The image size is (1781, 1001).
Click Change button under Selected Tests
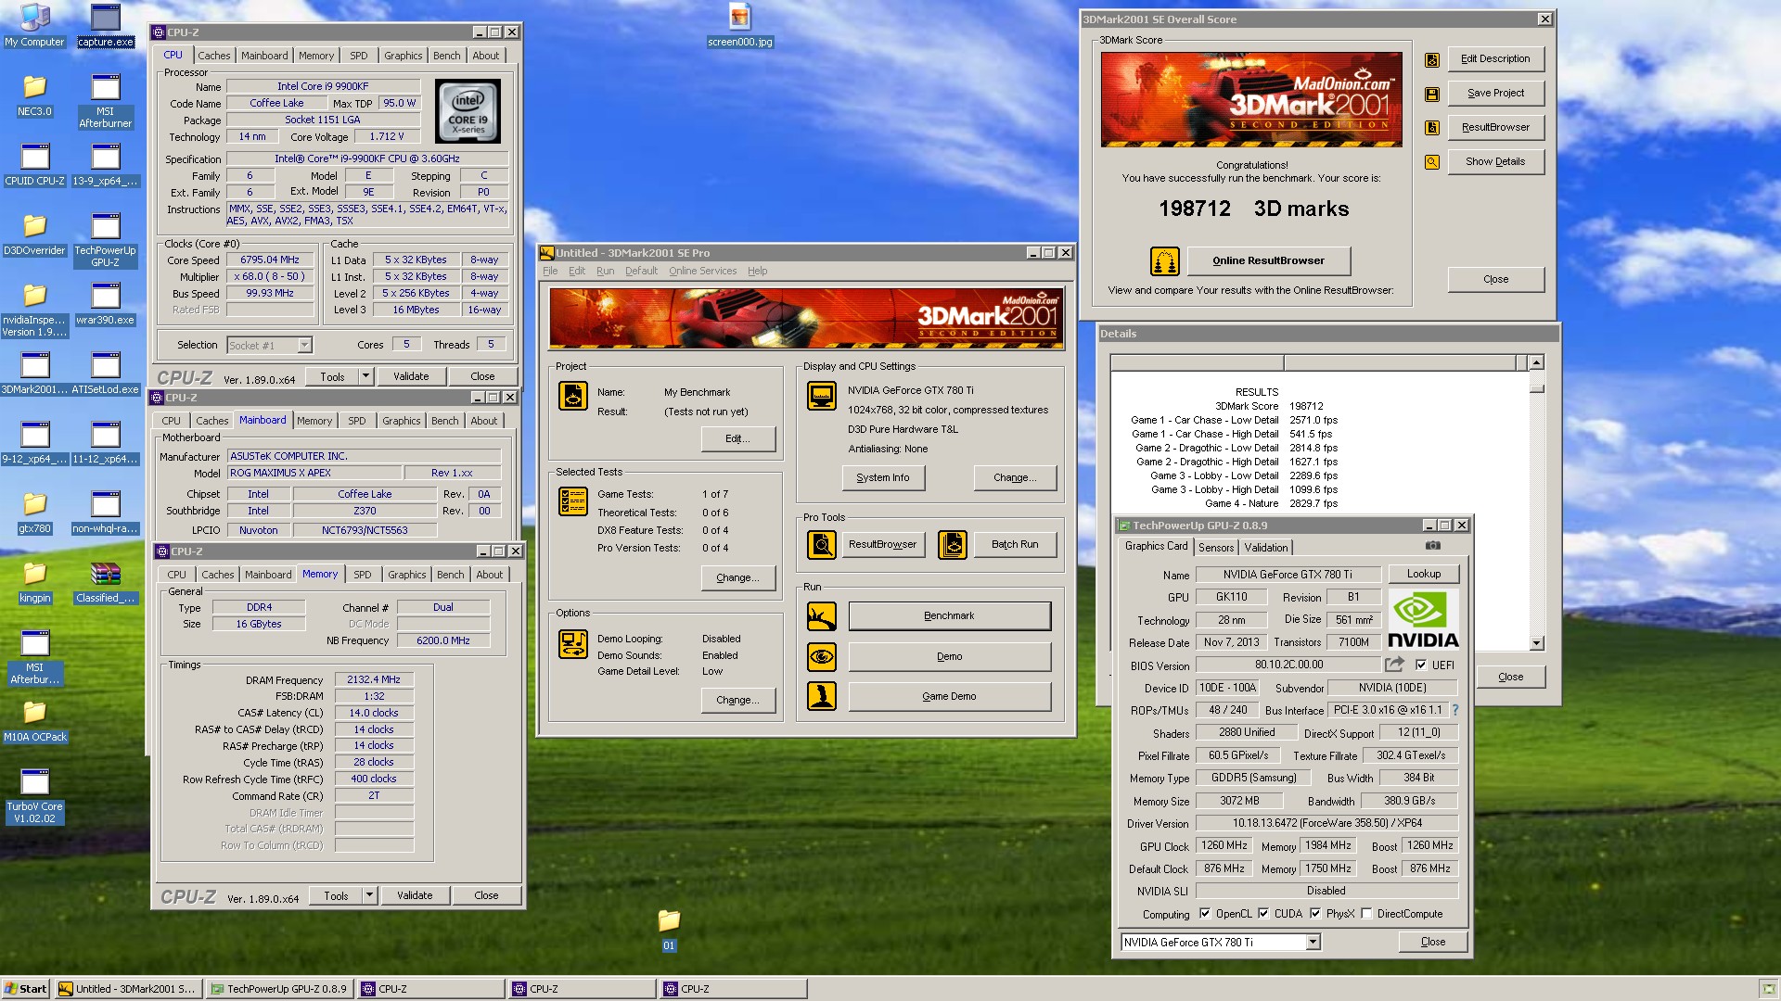737,578
